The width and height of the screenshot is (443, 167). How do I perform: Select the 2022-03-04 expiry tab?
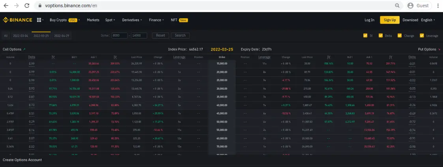pos(21,36)
